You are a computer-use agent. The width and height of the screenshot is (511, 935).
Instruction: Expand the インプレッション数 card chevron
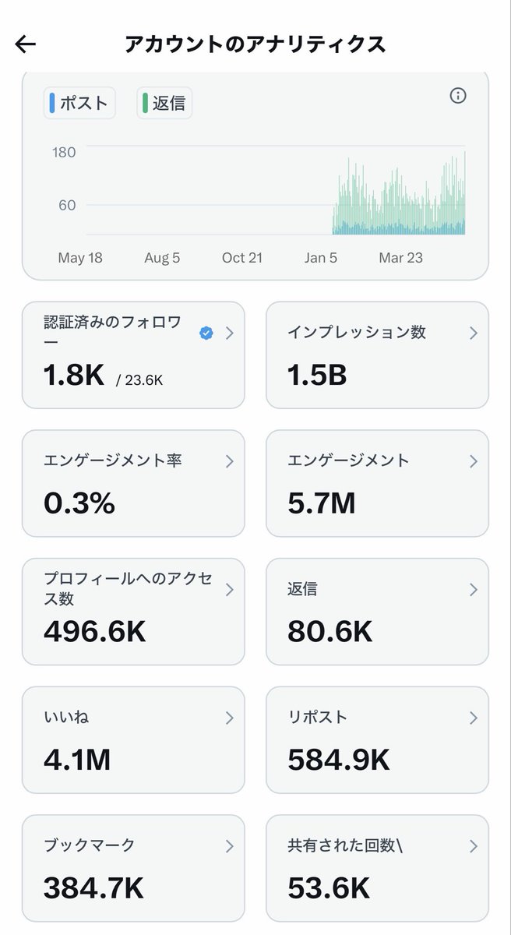(x=474, y=333)
